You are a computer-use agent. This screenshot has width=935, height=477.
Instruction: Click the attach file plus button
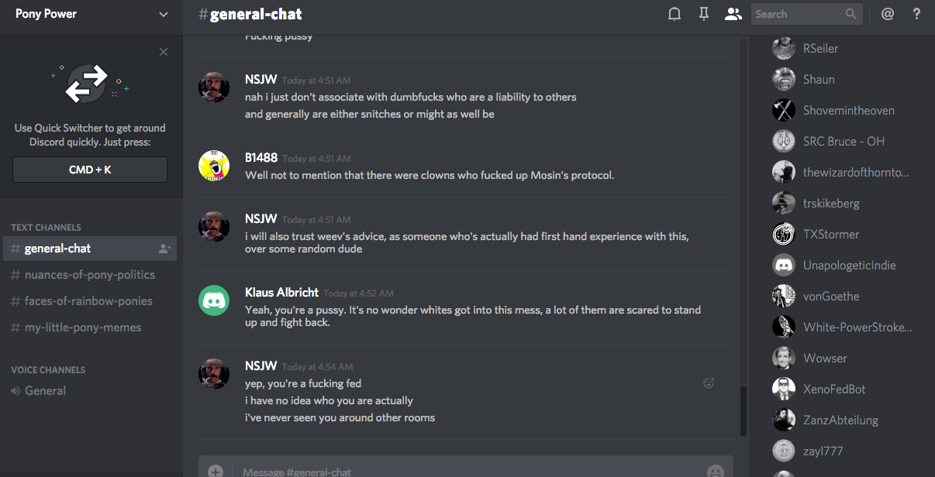(x=216, y=471)
